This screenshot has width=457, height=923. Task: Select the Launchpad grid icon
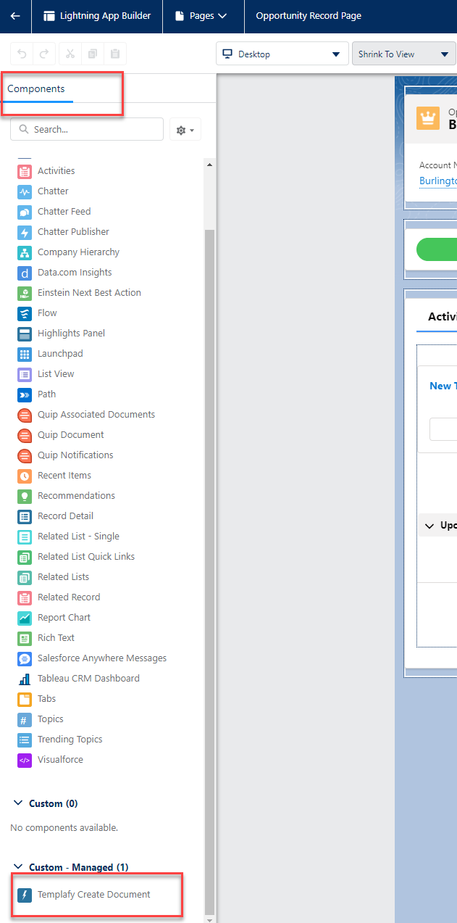click(25, 354)
